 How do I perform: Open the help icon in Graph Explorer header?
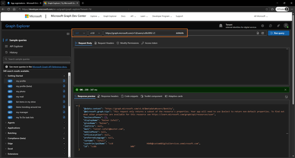click(x=270, y=26)
